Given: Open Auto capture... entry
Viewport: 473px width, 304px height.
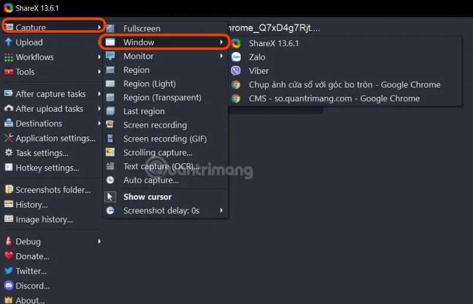Looking at the screenshot, I should (165, 180).
